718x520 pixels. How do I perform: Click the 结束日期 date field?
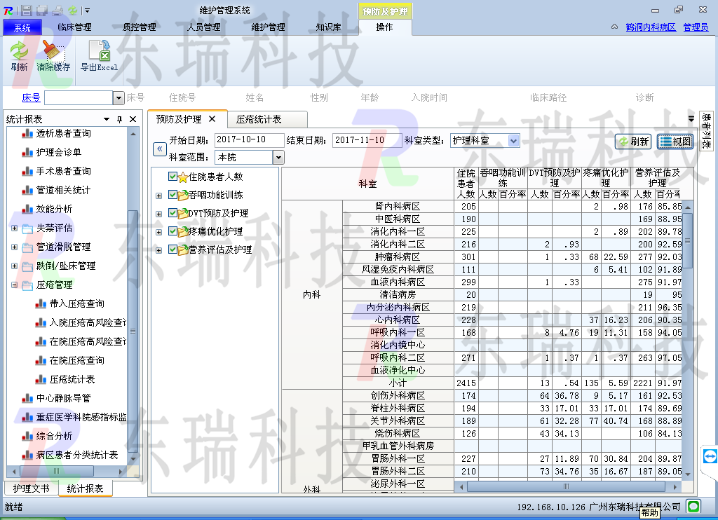pos(367,140)
